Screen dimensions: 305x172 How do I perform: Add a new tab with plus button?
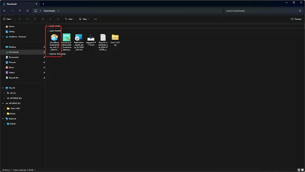44,3
